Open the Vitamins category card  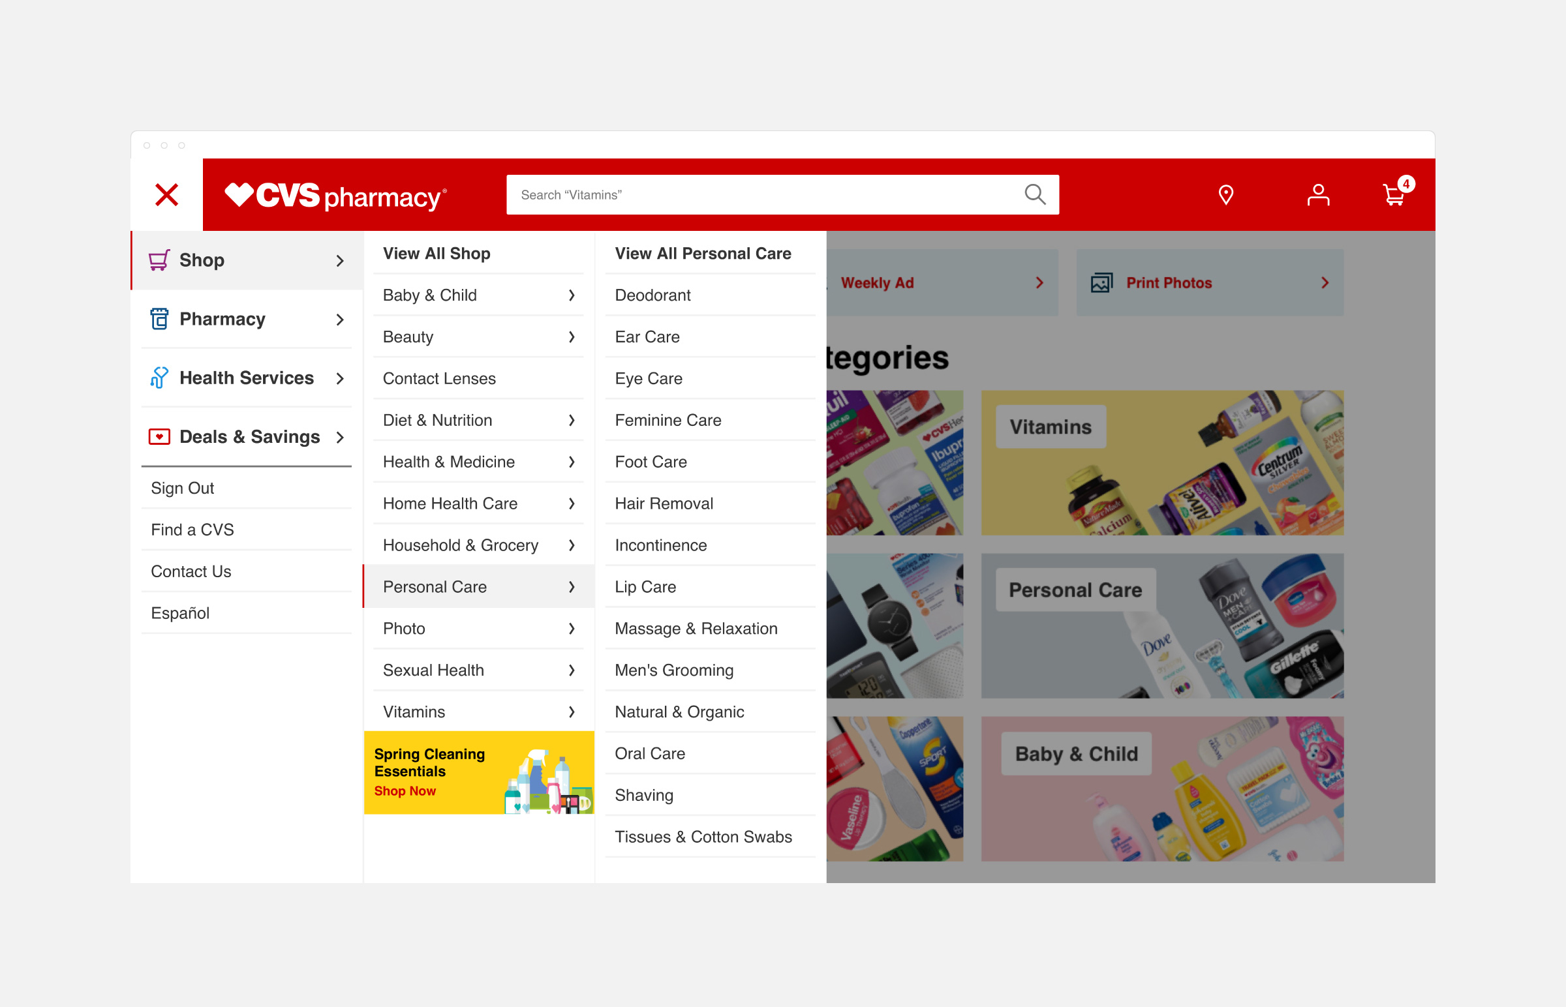1162,463
